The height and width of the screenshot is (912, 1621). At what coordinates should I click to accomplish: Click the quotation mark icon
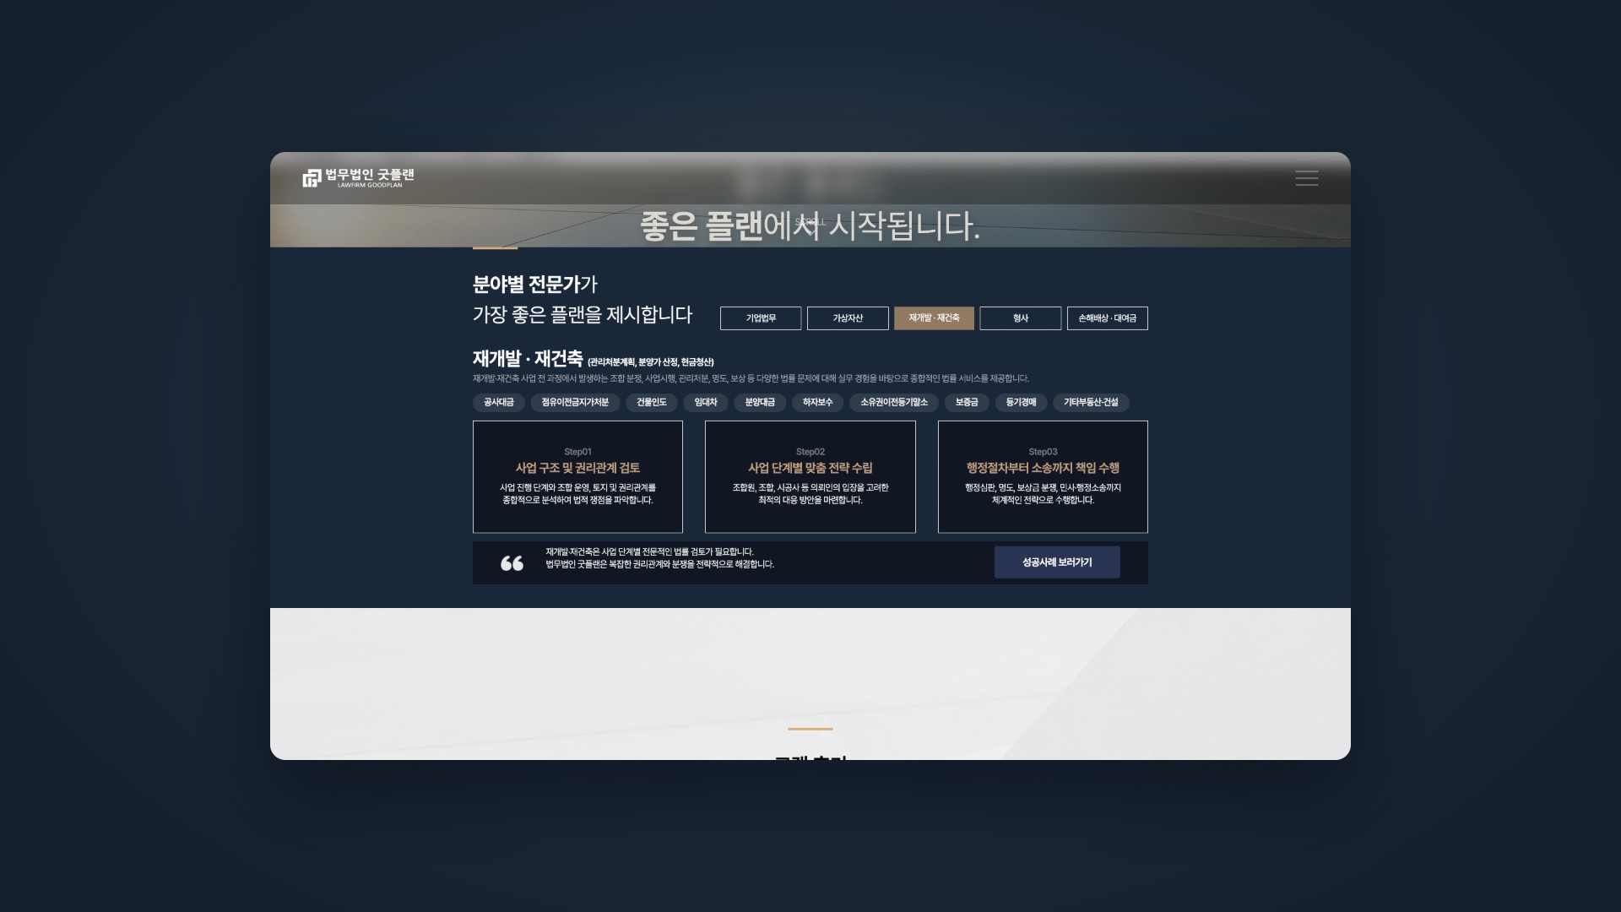click(x=512, y=563)
